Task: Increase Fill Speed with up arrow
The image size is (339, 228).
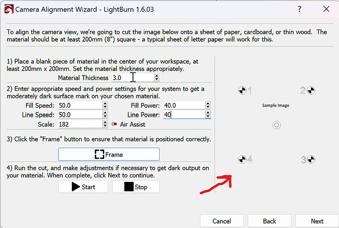Action: pyautogui.click(x=105, y=103)
